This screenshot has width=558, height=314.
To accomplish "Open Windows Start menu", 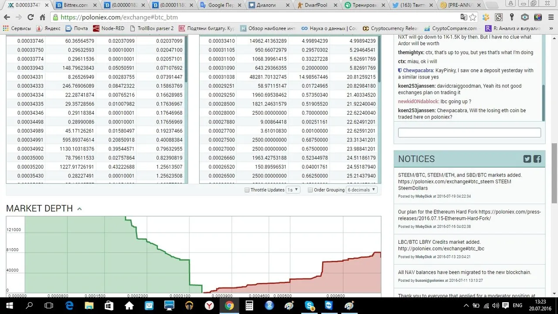I will [x=10, y=306].
